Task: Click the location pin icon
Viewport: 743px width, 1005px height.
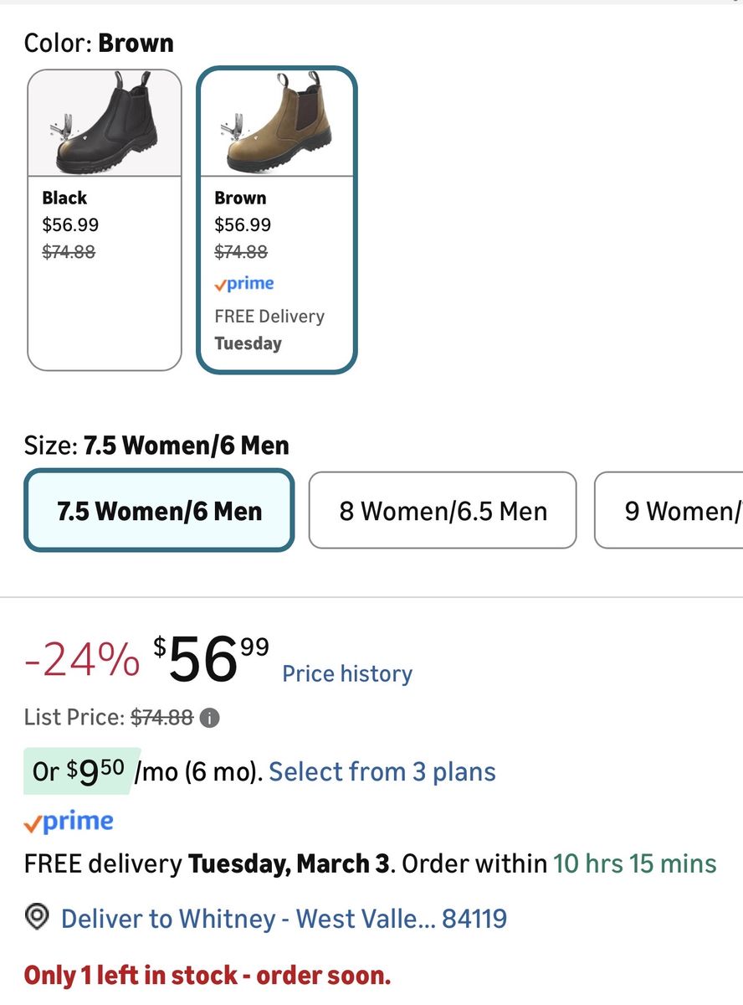Action: (x=37, y=918)
